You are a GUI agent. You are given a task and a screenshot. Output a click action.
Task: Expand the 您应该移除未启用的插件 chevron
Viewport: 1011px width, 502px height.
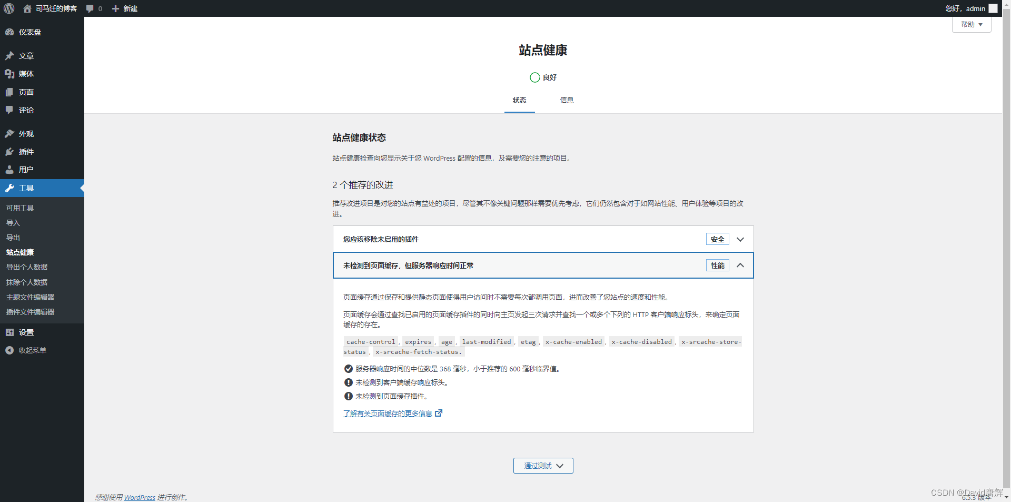(740, 239)
